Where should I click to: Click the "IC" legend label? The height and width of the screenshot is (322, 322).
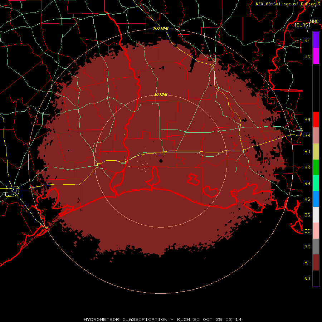(x=307, y=231)
